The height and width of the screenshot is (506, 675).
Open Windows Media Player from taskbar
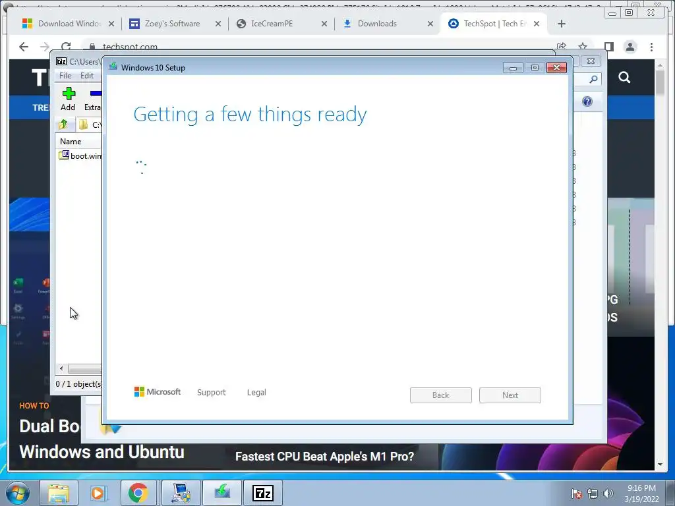[x=98, y=493]
